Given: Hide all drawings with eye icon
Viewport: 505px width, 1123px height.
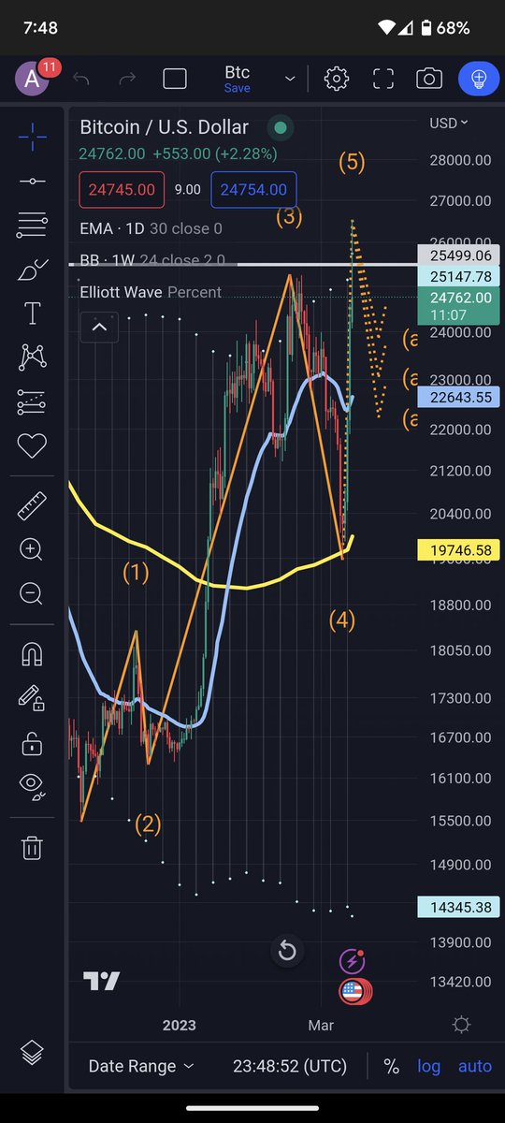Looking at the screenshot, I should (x=32, y=787).
